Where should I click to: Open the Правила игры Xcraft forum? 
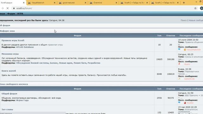tap(13, 41)
